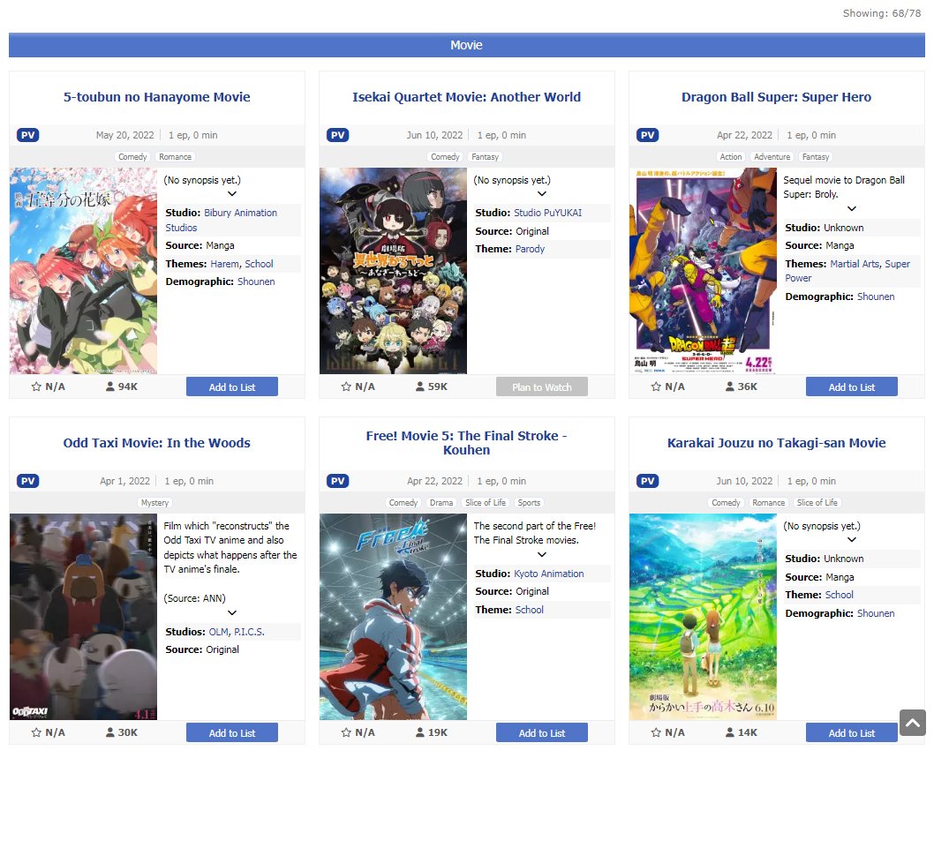The width and height of the screenshot is (934, 863).
Task: Click the PV badge on Free! Movie 5
Action: click(338, 481)
